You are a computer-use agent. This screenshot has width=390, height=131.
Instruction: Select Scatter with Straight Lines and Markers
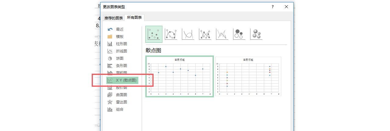click(x=205, y=34)
